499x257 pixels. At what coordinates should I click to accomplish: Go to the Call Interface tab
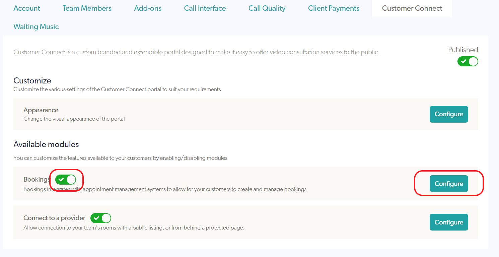tap(205, 8)
